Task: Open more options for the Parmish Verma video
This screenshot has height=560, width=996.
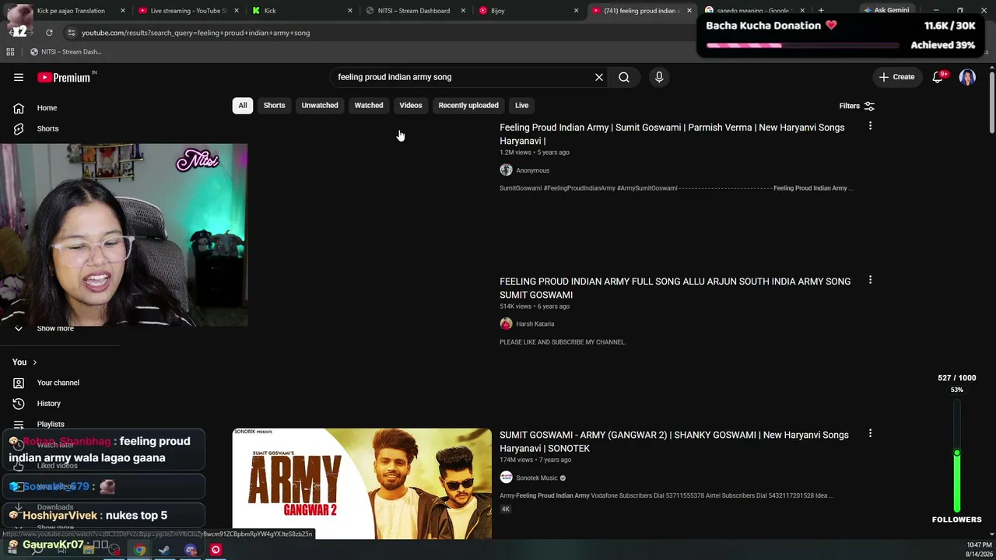Action: [870, 126]
